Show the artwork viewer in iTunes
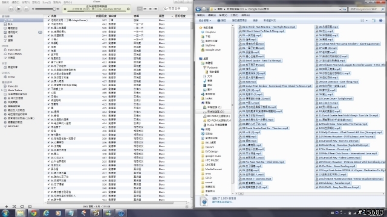 (x=30, y=206)
